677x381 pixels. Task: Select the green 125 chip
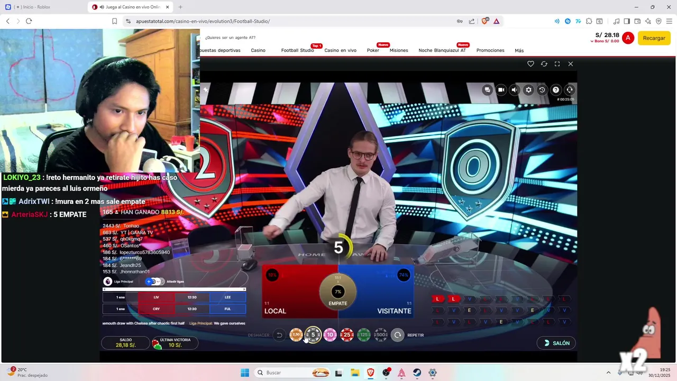pos(364,334)
